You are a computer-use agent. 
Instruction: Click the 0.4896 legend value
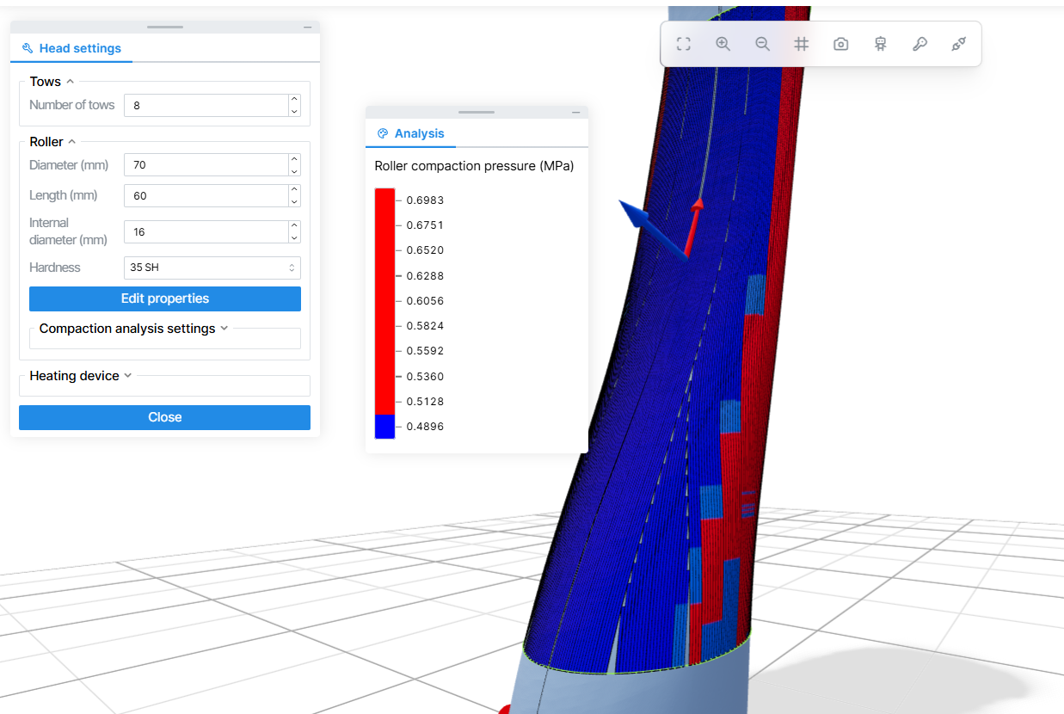coord(425,427)
